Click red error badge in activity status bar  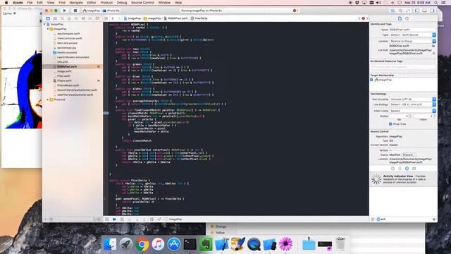pos(295,11)
